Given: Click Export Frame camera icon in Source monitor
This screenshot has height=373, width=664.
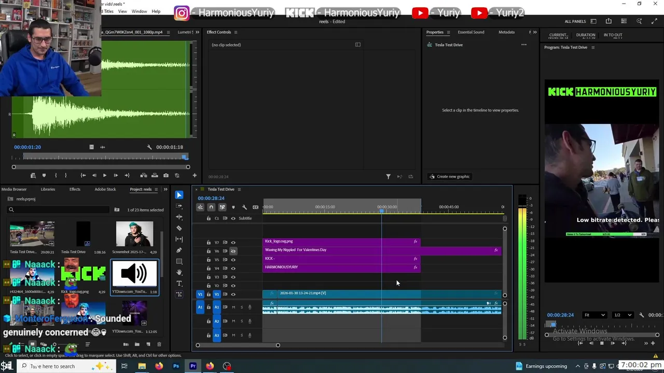Looking at the screenshot, I should coord(165,176).
